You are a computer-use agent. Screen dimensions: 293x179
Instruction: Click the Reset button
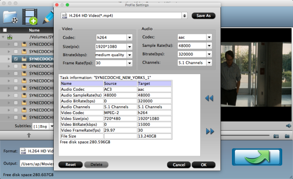point(70,165)
